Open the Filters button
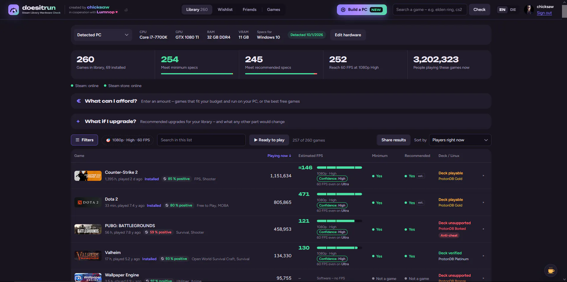567x282 pixels. pyautogui.click(x=84, y=140)
